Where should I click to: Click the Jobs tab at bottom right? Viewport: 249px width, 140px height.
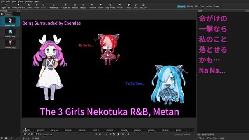pos(222,138)
